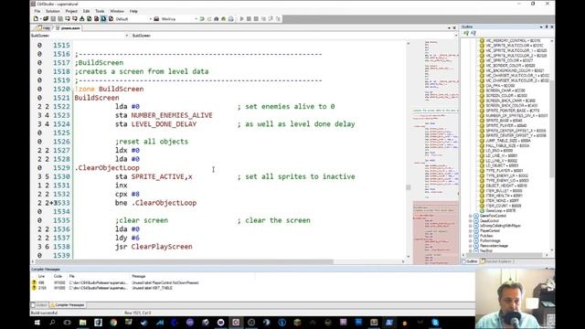
Task: Click LEVEL_DONE_DELAY in line 1524
Action: click(x=164, y=124)
